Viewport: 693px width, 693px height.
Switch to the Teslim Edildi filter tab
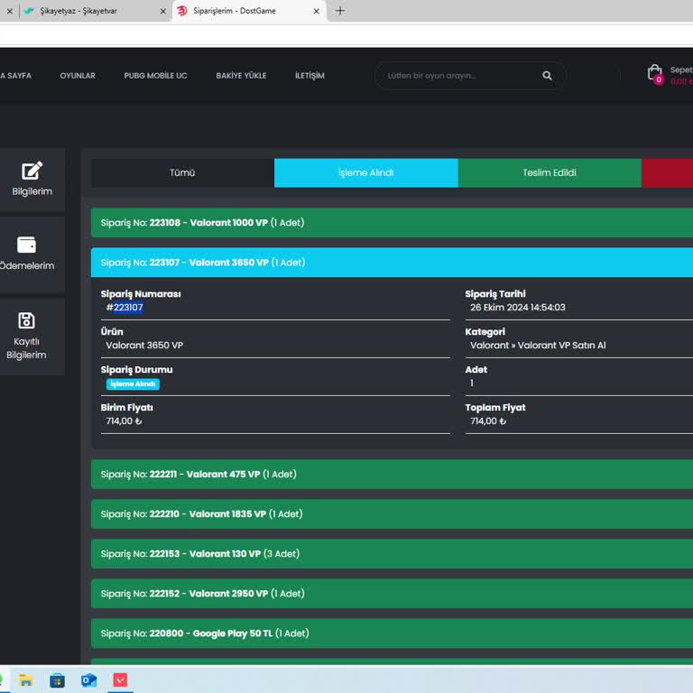click(x=550, y=173)
